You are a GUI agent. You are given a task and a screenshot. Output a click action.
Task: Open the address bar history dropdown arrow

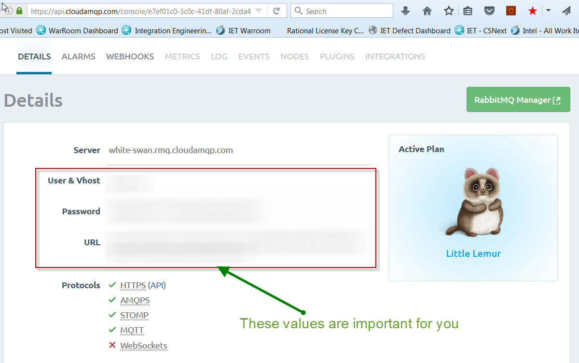pos(259,11)
